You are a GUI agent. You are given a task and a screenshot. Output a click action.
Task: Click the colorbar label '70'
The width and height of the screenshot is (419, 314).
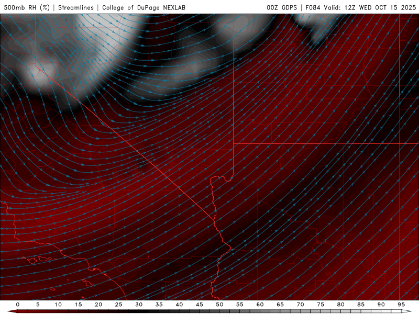point(300,305)
